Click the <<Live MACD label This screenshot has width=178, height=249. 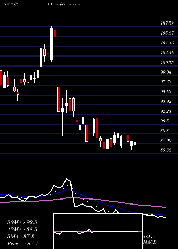click(150, 240)
